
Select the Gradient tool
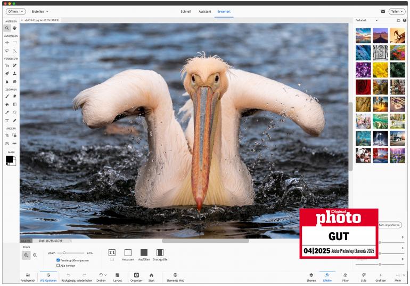pos(15,105)
